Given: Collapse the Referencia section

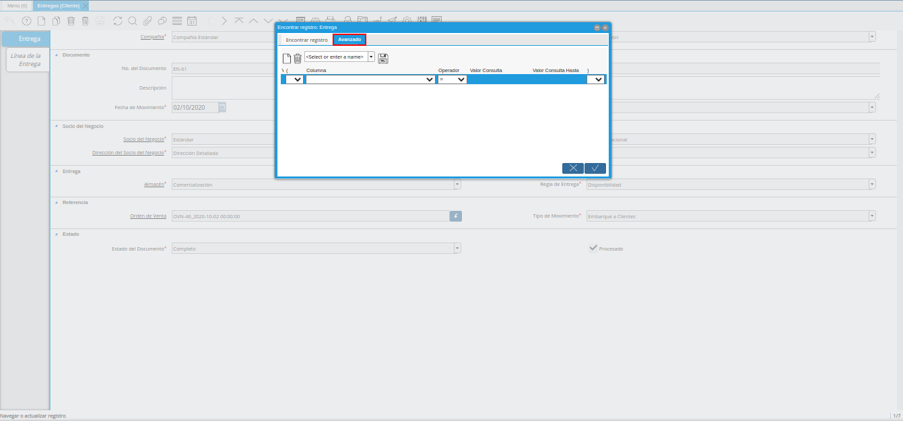Looking at the screenshot, I should point(57,202).
